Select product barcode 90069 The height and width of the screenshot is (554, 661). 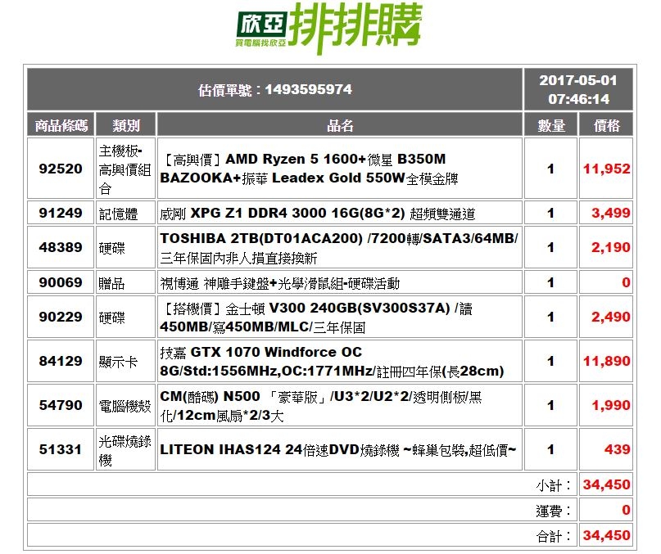(61, 282)
